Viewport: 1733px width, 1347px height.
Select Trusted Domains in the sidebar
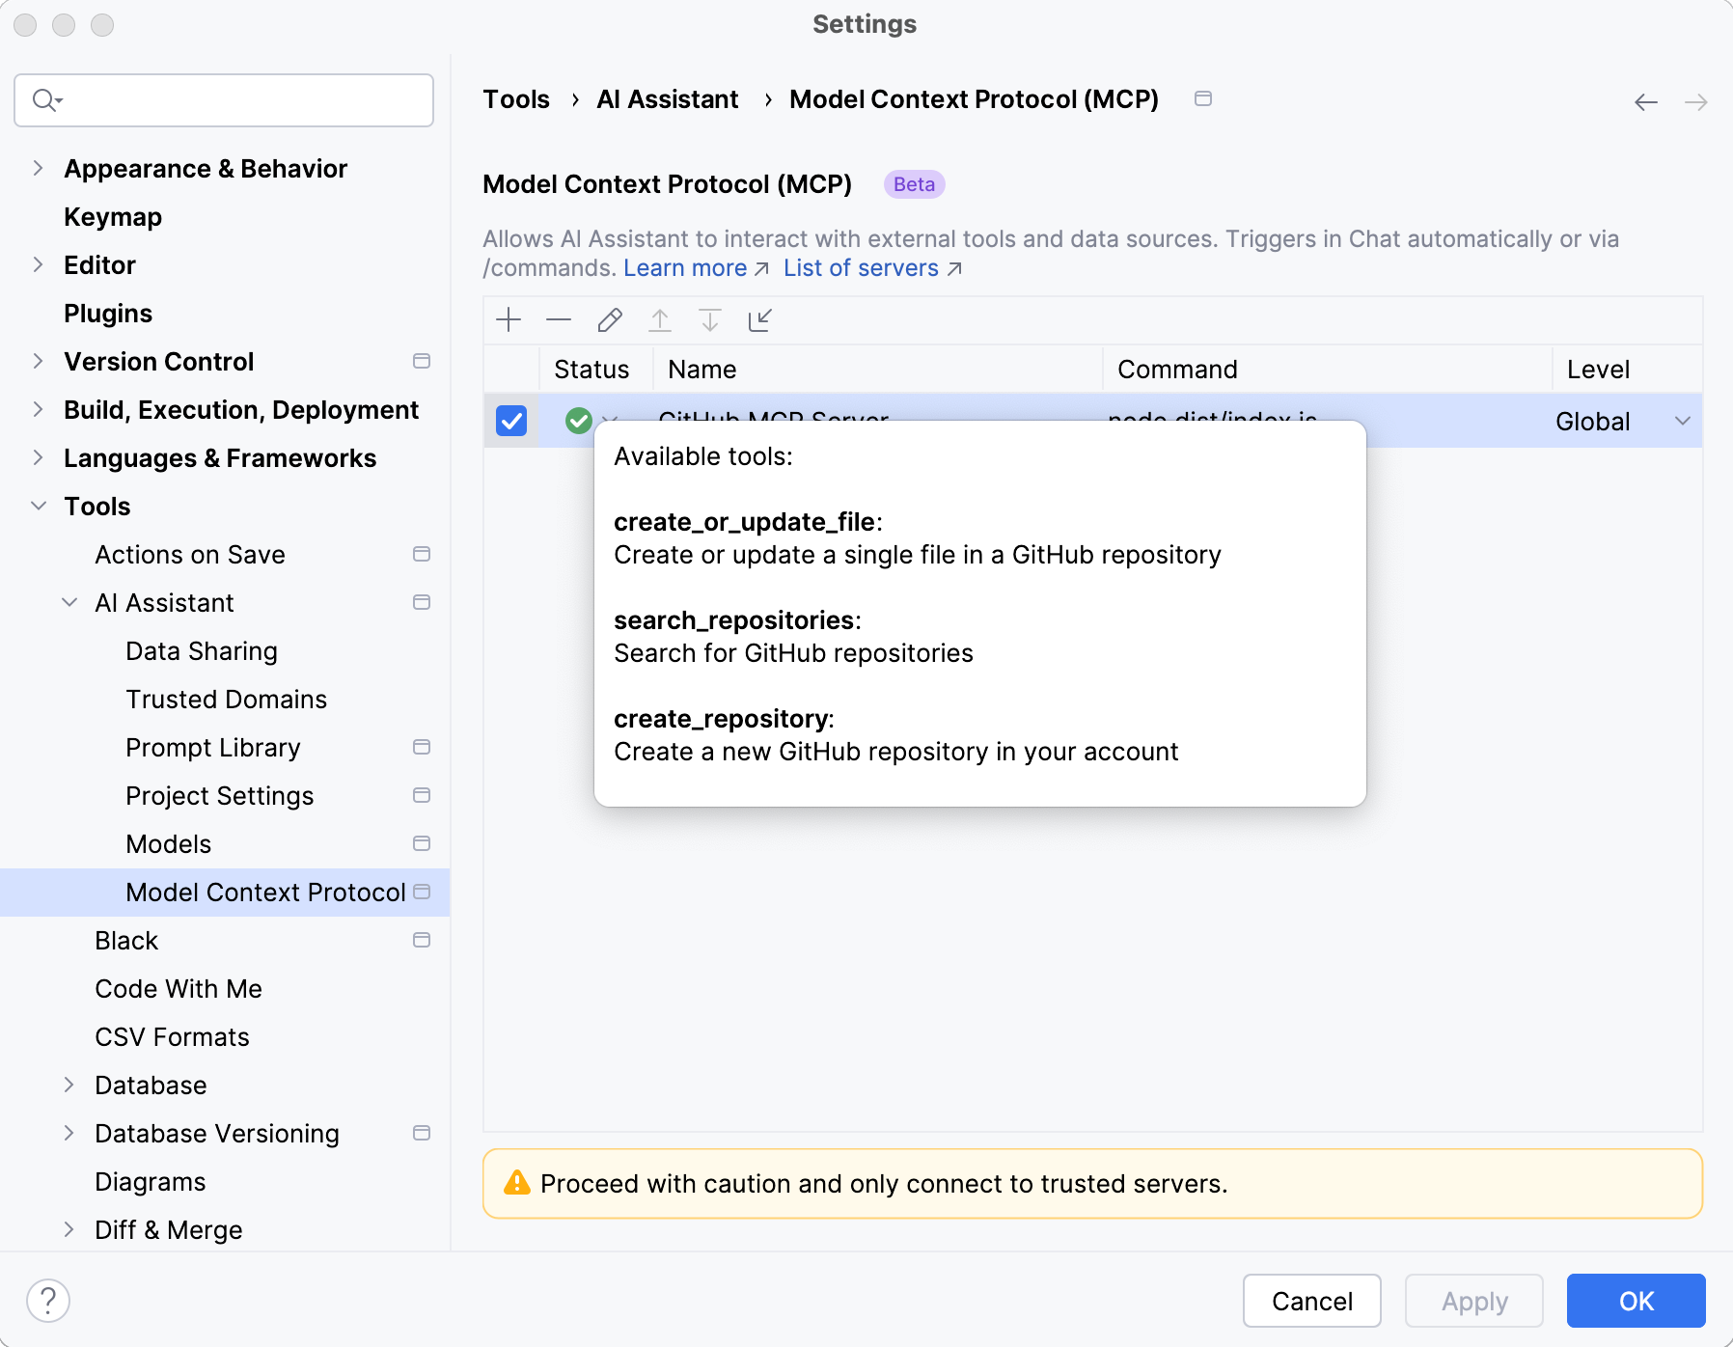click(x=226, y=700)
